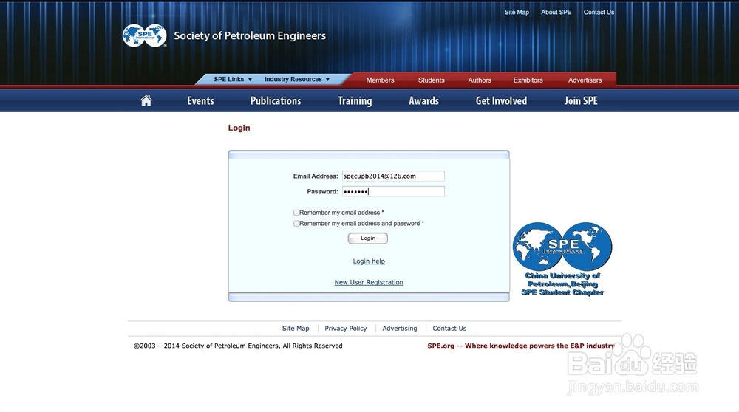
Task: Open Training in main navigation
Action: [x=355, y=100]
